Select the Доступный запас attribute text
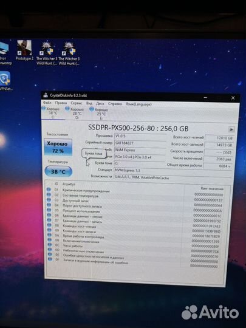Screen dimensions: 246x328 [x=75, y=200]
